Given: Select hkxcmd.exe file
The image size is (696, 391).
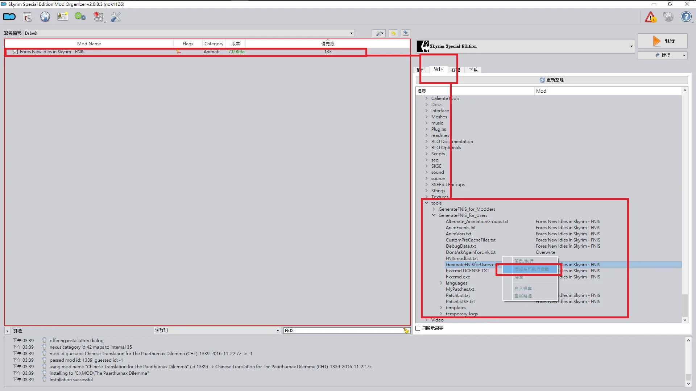Looking at the screenshot, I should pos(458,277).
